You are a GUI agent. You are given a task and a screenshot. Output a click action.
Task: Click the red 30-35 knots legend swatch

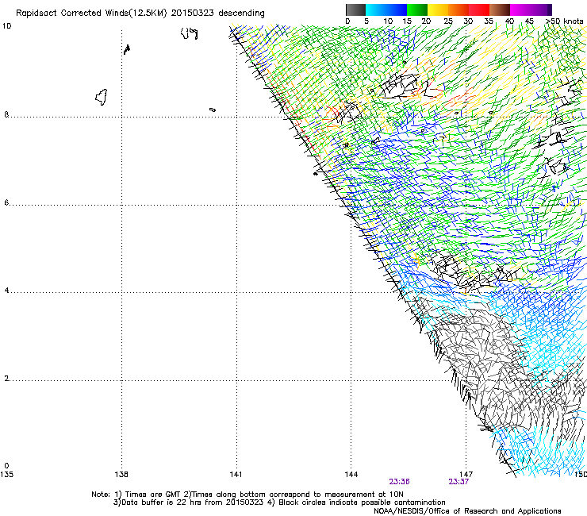pyautogui.click(x=479, y=10)
